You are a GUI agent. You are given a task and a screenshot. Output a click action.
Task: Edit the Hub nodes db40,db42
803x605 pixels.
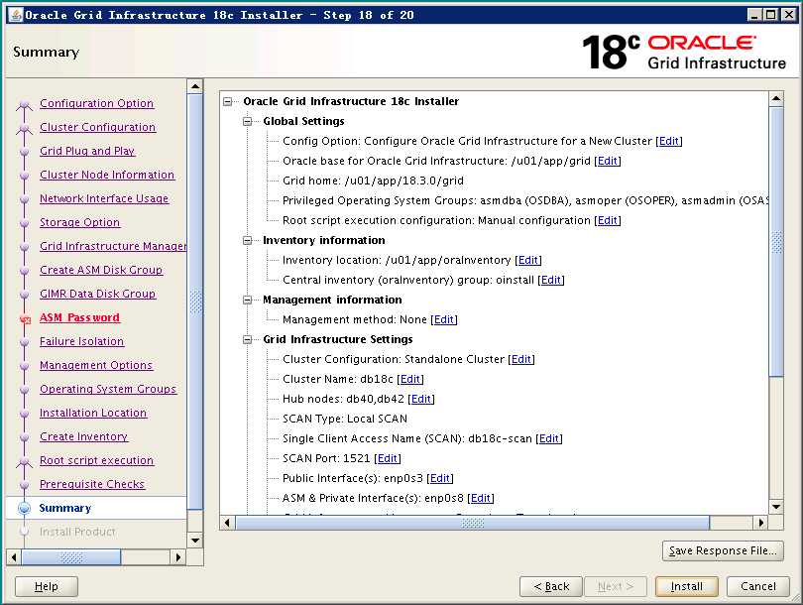(421, 399)
